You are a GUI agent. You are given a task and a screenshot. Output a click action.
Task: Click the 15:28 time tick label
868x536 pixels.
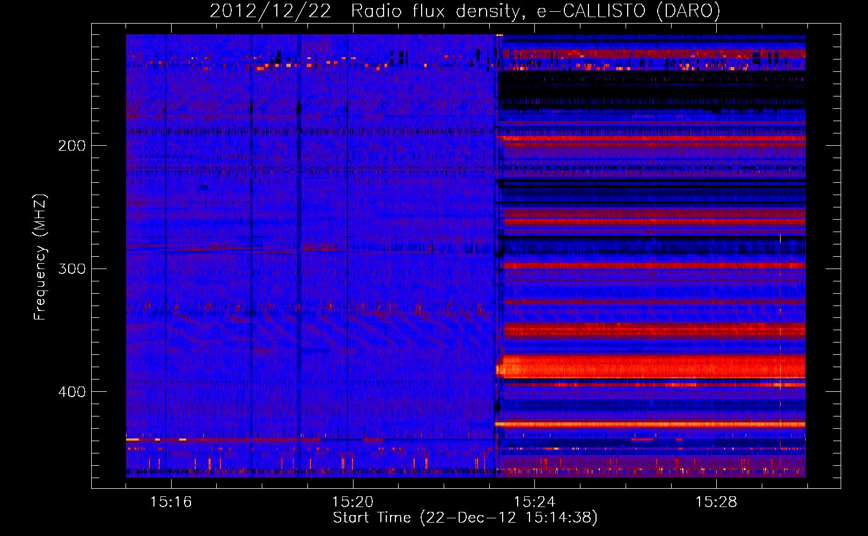tap(716, 502)
